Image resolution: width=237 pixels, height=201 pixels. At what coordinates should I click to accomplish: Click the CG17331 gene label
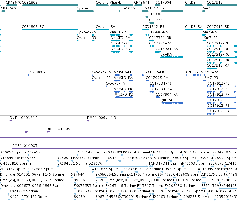point(157,20)
